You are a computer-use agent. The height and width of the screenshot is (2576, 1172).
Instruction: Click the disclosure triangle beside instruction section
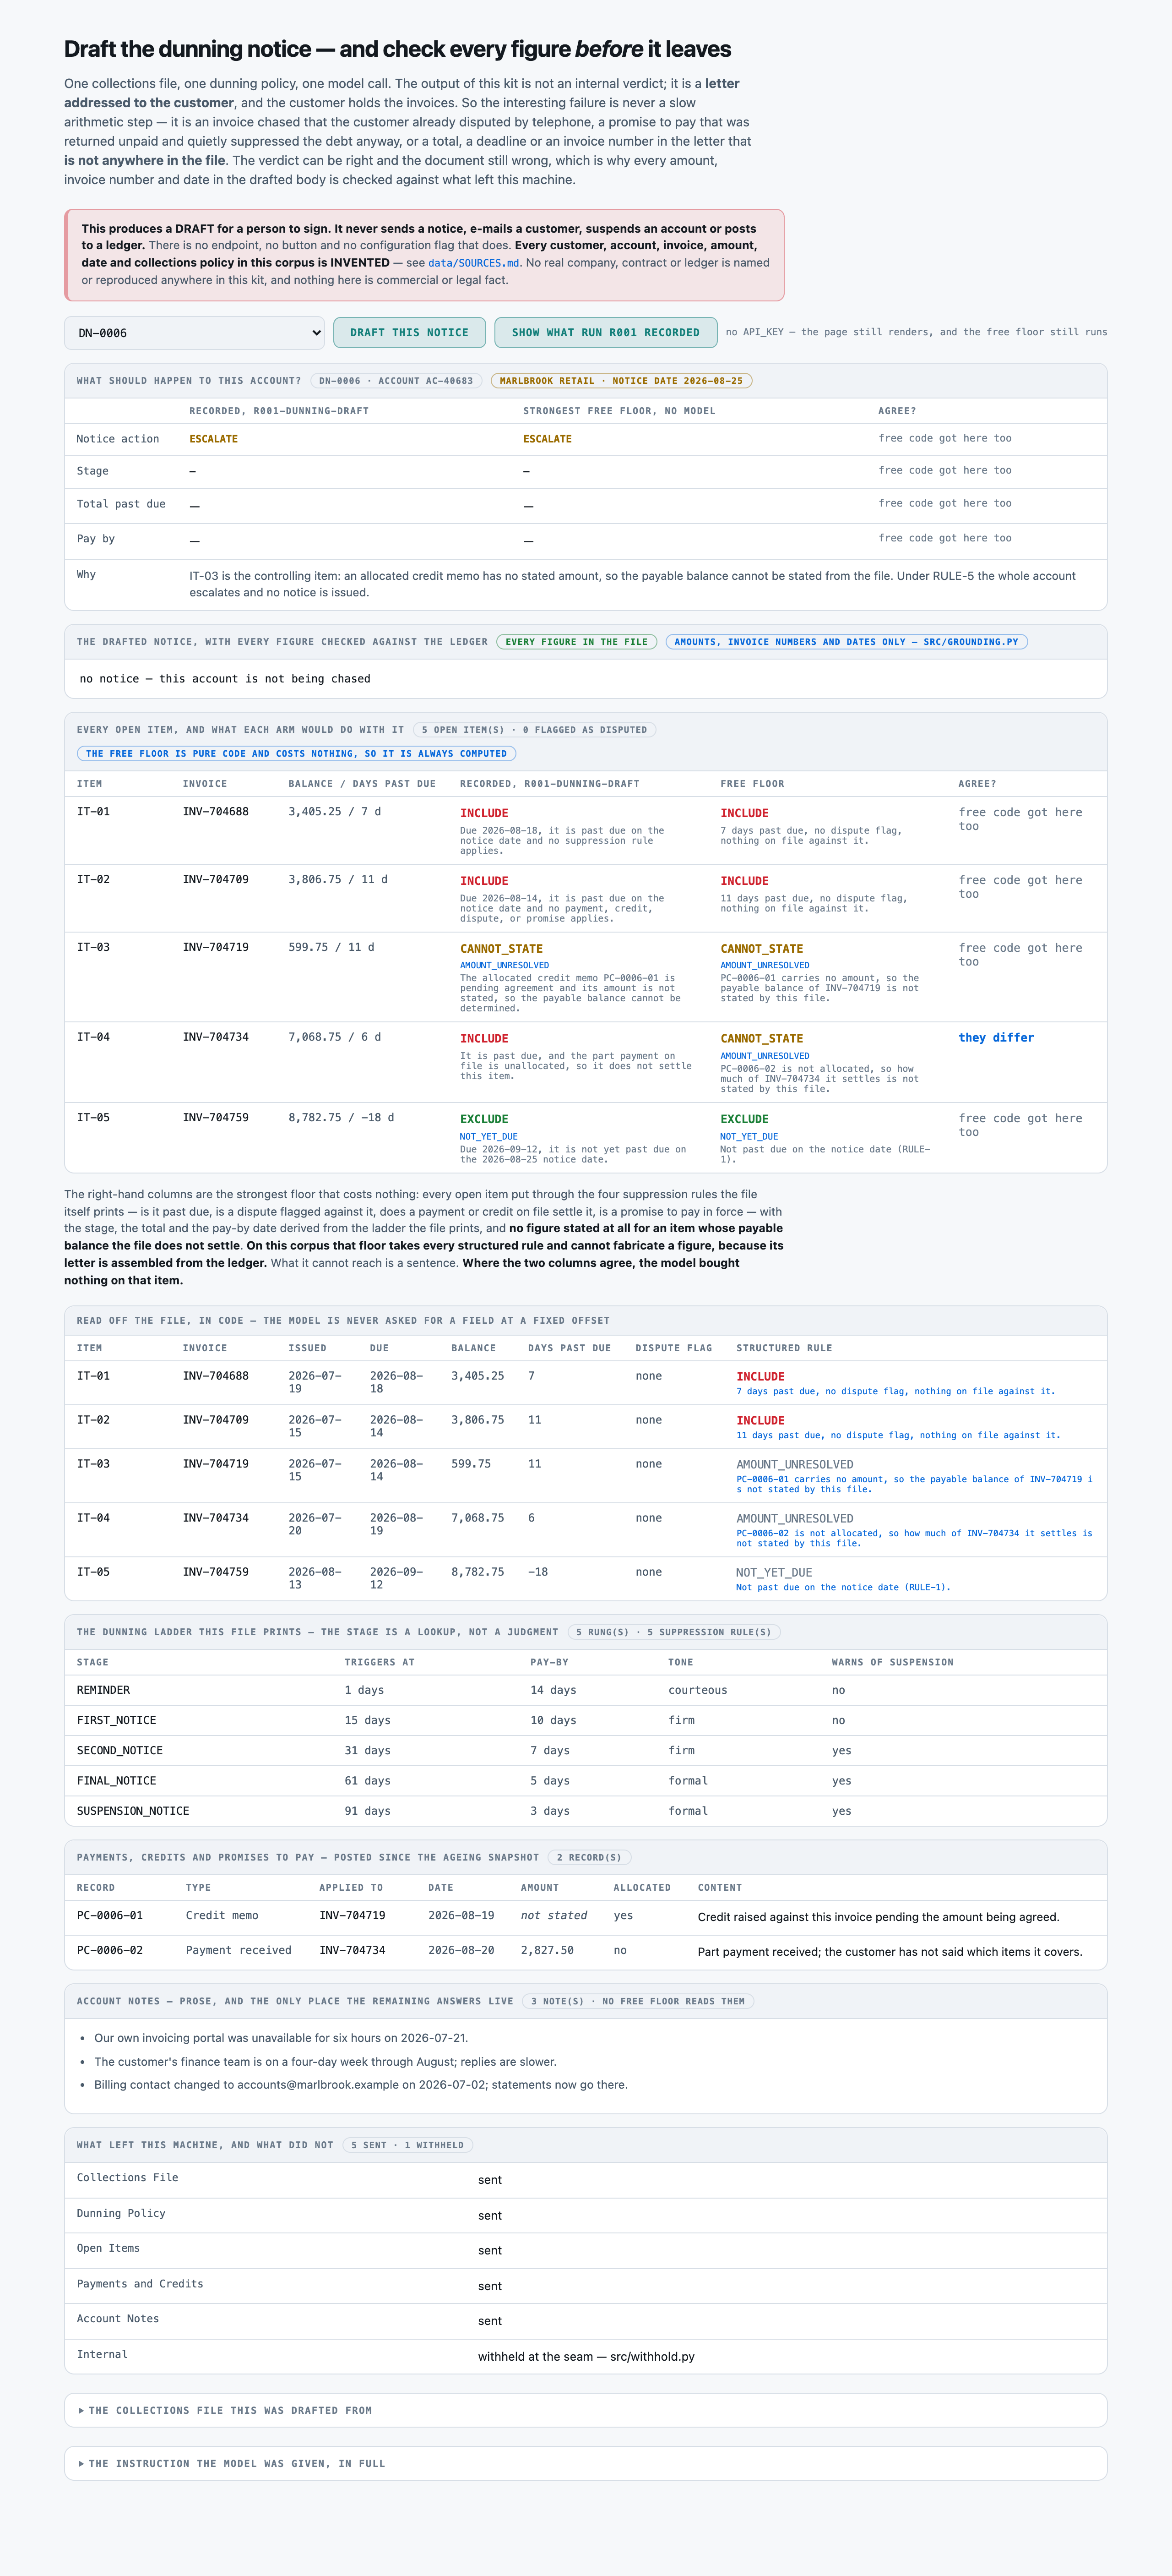(82, 2463)
